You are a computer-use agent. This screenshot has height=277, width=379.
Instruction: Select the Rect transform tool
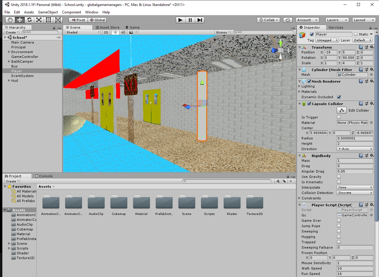(48, 20)
